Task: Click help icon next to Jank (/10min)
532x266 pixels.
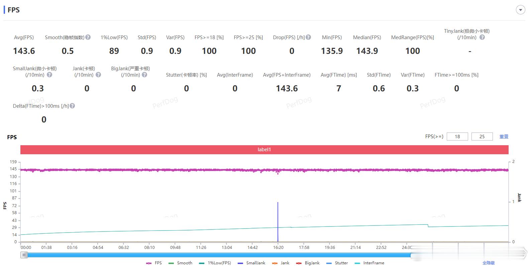Action: point(98,75)
